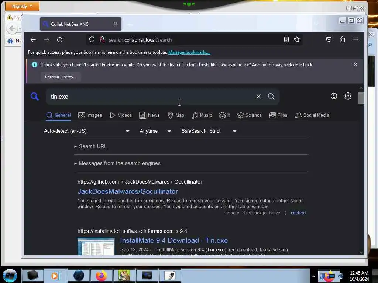Click the tin.exe search input field

tap(152, 97)
